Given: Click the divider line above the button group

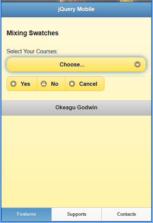Looking at the screenshot, I should (x=76, y=76).
